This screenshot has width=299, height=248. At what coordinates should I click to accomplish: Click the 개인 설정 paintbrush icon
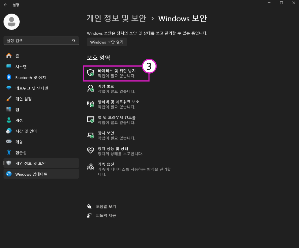coord(9,99)
